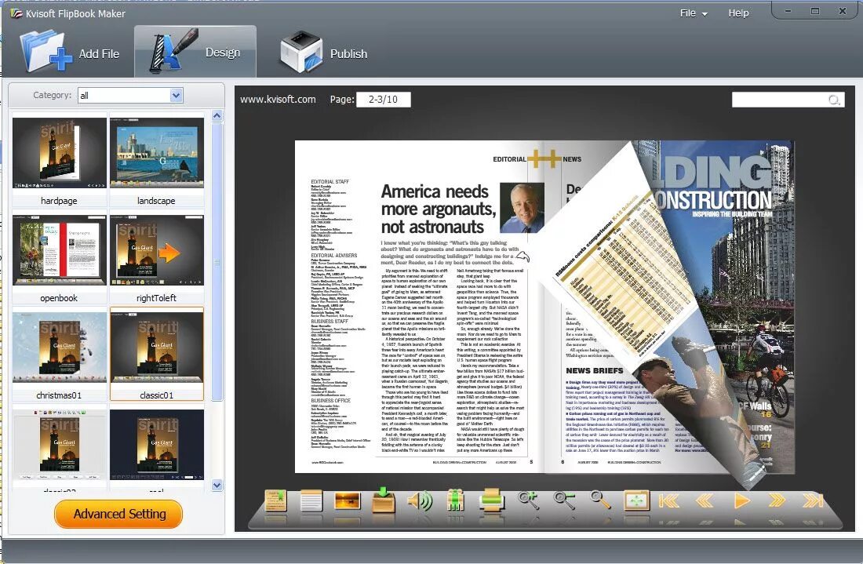
Task: Jump to the first page
Action: click(x=668, y=500)
